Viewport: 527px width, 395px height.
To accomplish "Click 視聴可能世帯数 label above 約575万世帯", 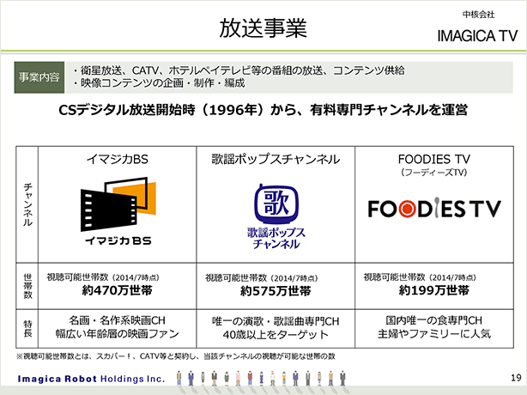I will pyautogui.click(x=262, y=277).
